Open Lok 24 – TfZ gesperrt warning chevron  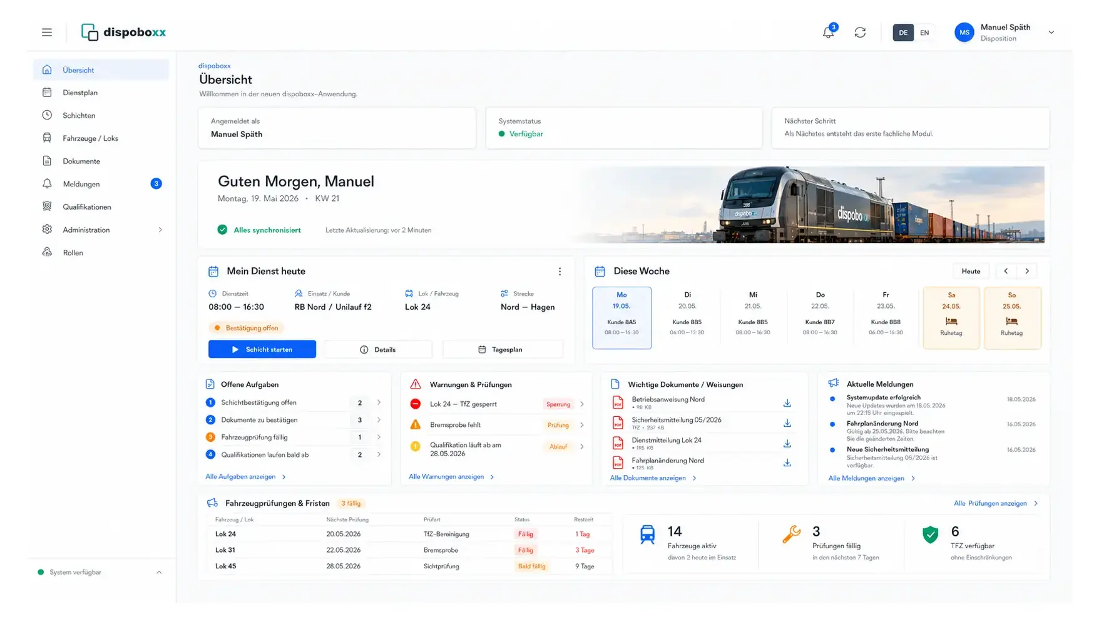pos(582,404)
